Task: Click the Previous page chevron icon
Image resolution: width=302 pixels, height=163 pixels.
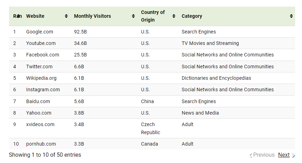Action: pos(251,155)
